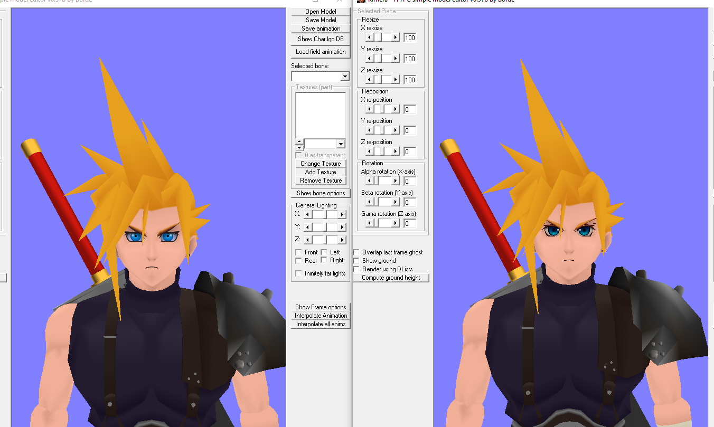Viewport: 714px width, 427px height.
Task: Click the X re-size slider thumb
Action: pos(380,37)
